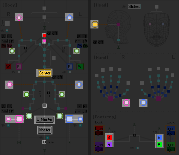Viewport: 179px width, 155px height.
Task: Switch R arm to IK mode
Action: click(3, 36)
